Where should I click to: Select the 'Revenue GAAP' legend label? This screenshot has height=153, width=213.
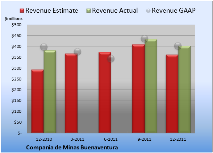tap(174, 11)
